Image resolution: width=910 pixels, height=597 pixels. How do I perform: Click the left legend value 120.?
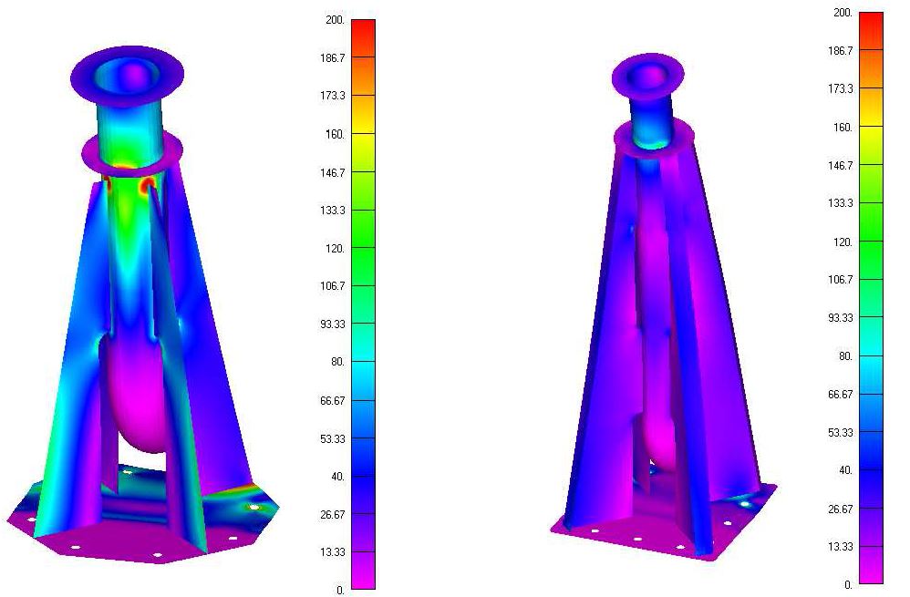(335, 248)
